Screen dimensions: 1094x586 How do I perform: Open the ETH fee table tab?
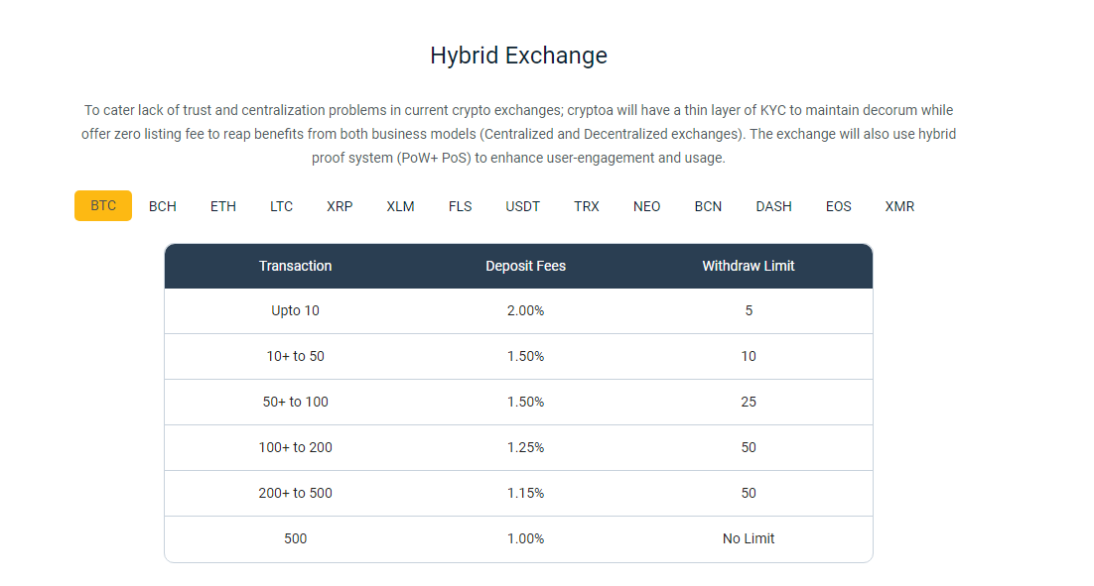click(x=223, y=206)
